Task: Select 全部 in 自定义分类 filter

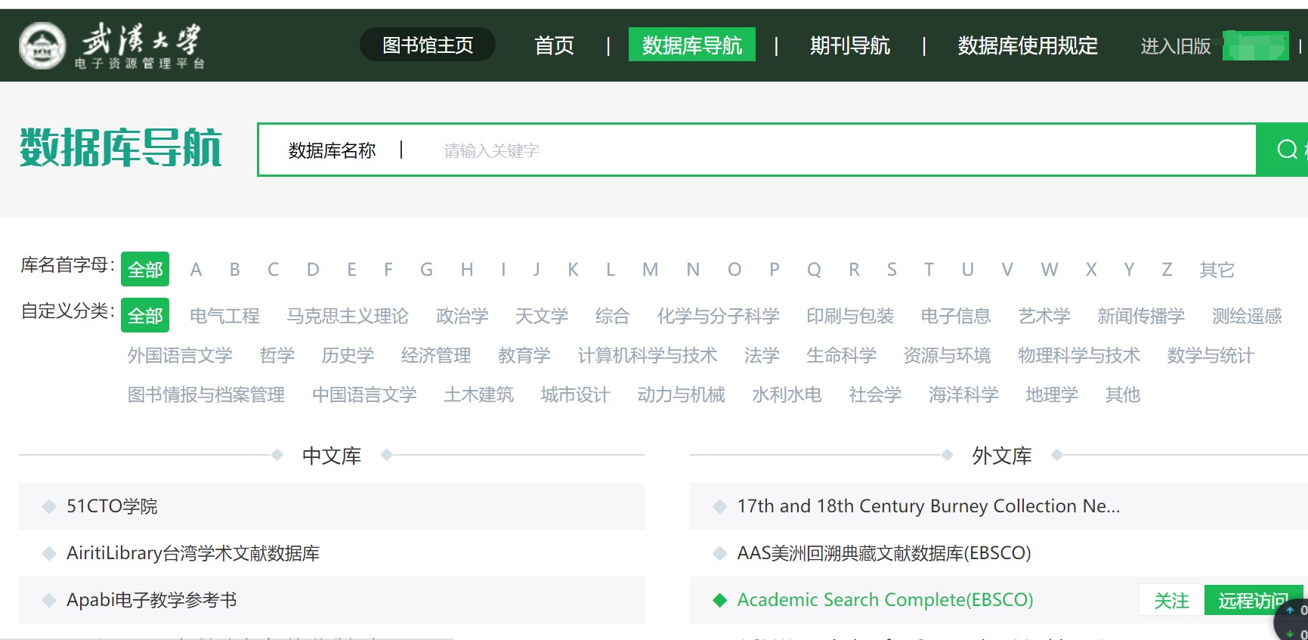Action: [145, 316]
